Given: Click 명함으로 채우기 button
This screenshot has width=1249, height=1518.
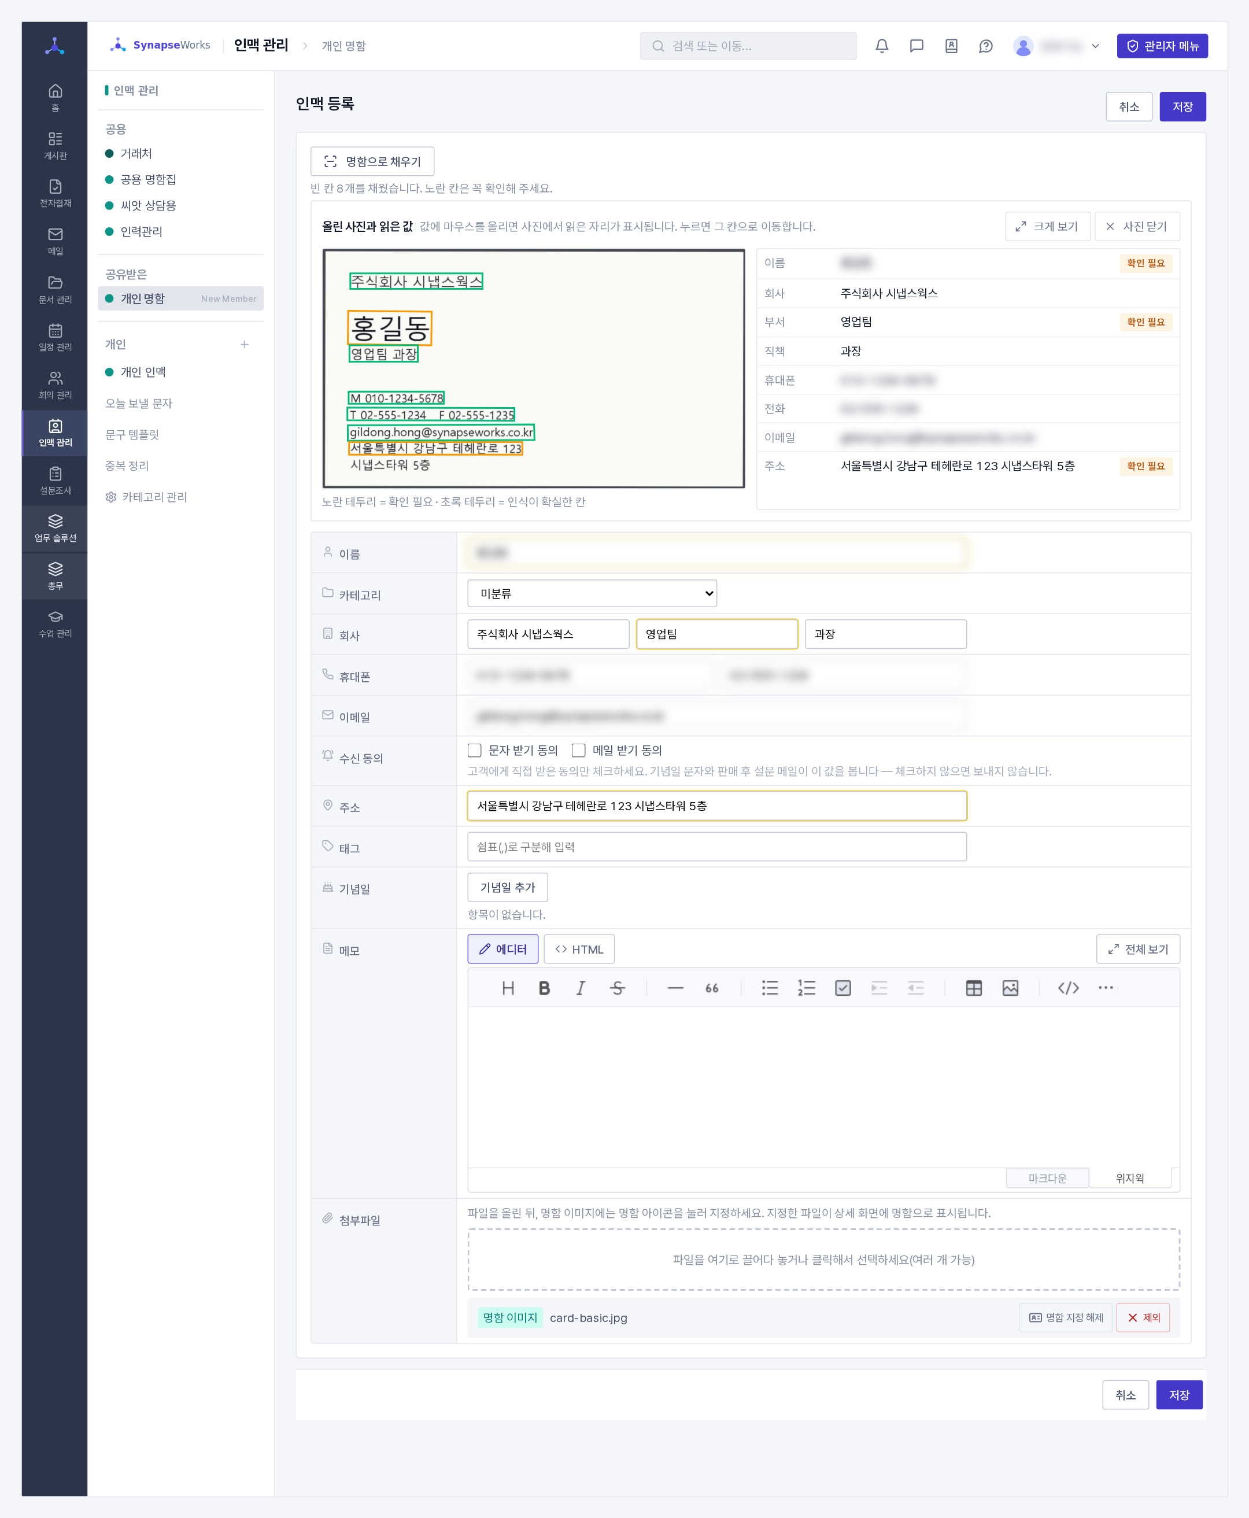Looking at the screenshot, I should [x=372, y=161].
